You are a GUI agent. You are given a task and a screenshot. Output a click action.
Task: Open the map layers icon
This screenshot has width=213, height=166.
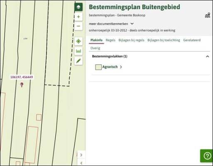click(x=78, y=7)
